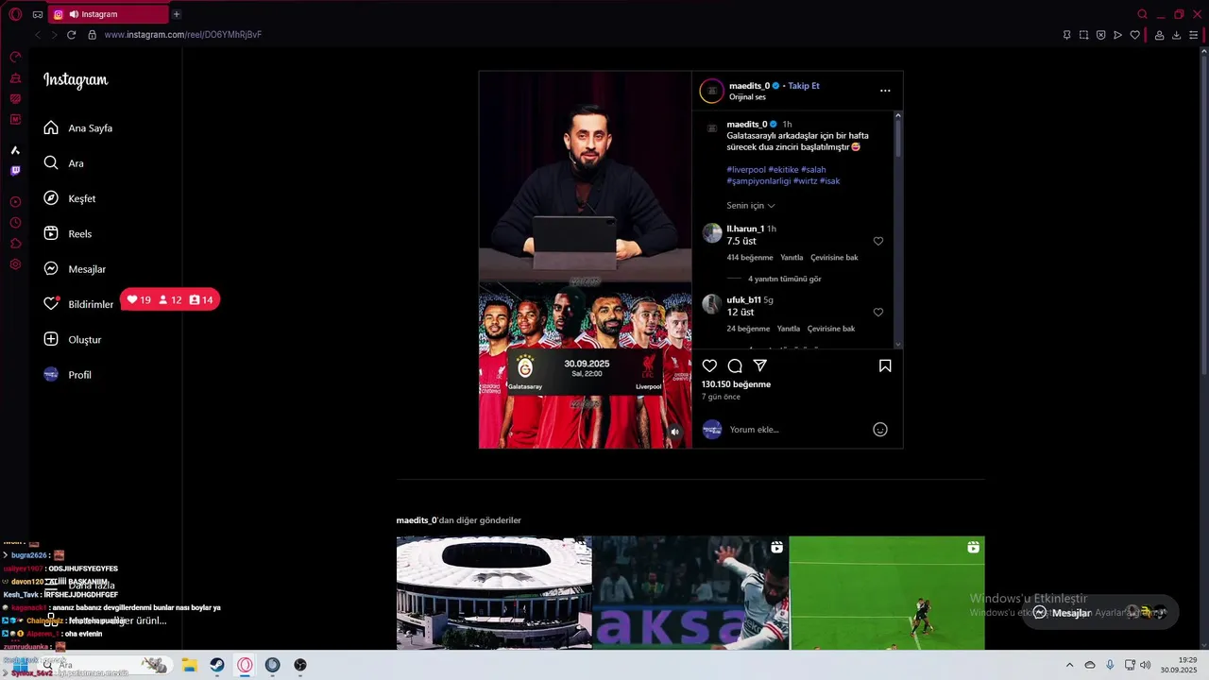1209x680 pixels.
Task: Open the downloads icon in Opera toolbar
Action: [1176, 35]
